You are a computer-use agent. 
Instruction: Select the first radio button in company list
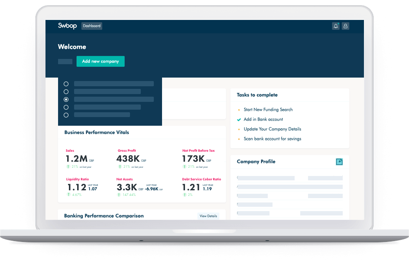[66, 84]
